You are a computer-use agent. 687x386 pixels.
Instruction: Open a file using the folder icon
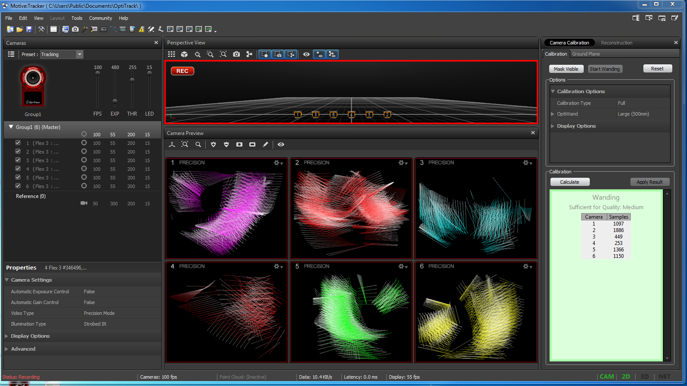(x=19, y=29)
